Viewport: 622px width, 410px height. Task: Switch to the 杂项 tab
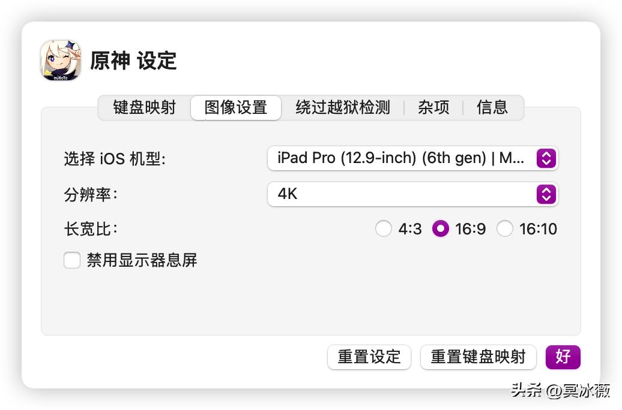(x=433, y=107)
